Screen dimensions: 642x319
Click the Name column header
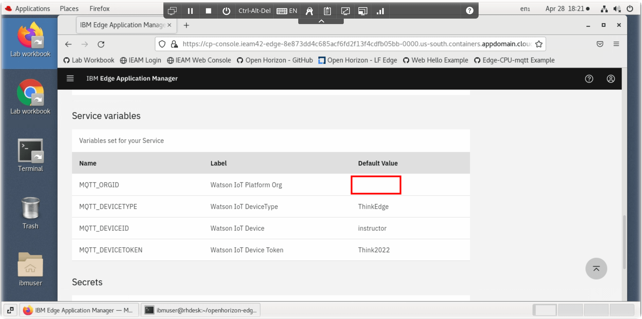(x=88, y=163)
